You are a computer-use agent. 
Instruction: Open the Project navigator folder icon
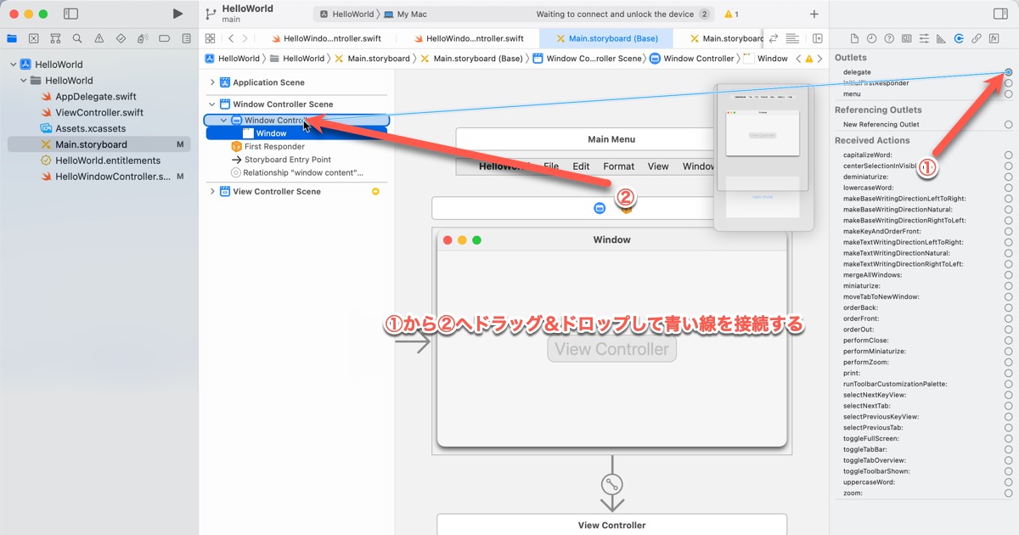(12, 38)
